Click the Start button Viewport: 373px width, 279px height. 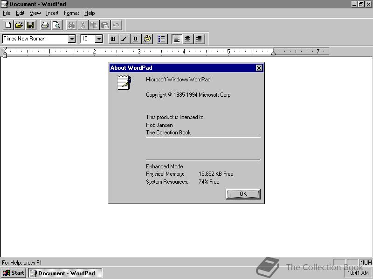[14, 273]
